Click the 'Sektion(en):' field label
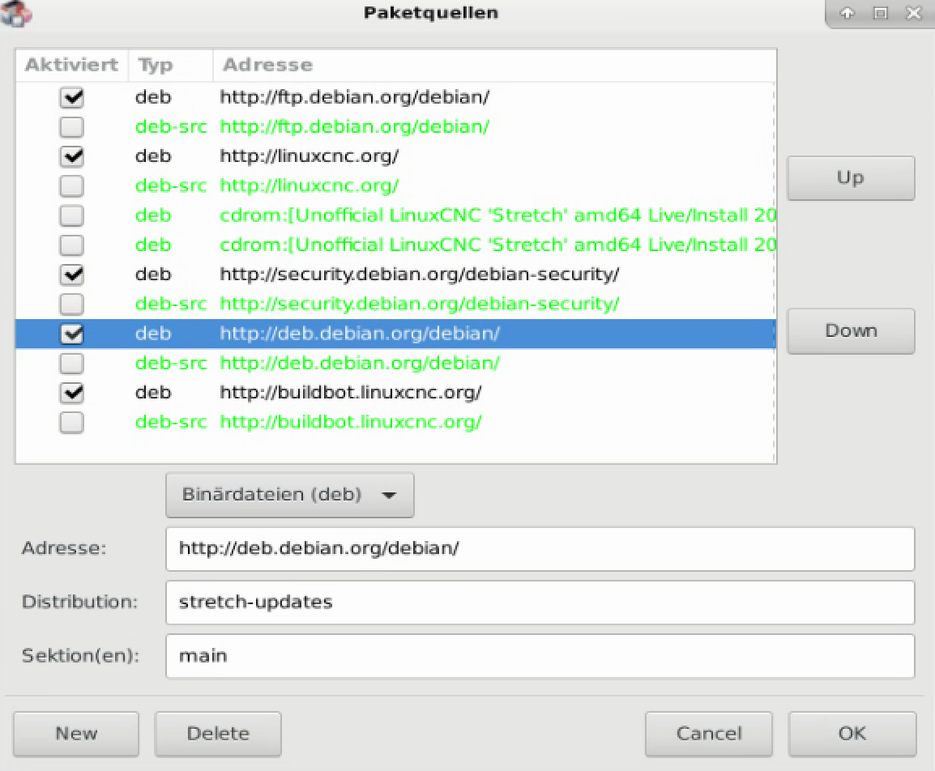935x771 pixels. pos(80,655)
